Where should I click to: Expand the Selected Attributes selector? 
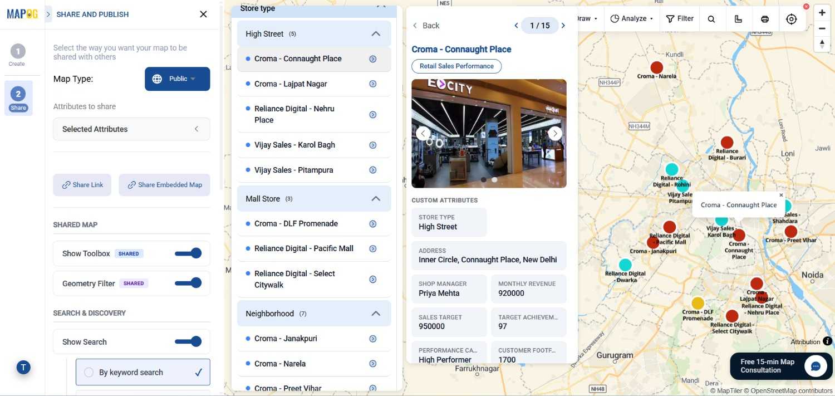coord(131,129)
